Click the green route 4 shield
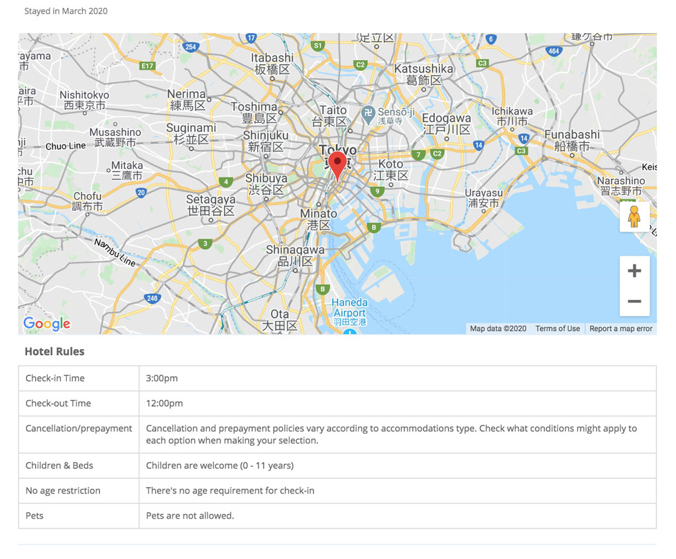Screen dimensions: 676x559 click(x=226, y=182)
